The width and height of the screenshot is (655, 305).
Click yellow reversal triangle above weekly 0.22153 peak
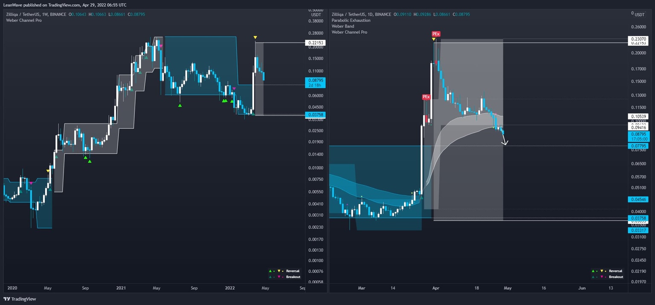tap(255, 38)
